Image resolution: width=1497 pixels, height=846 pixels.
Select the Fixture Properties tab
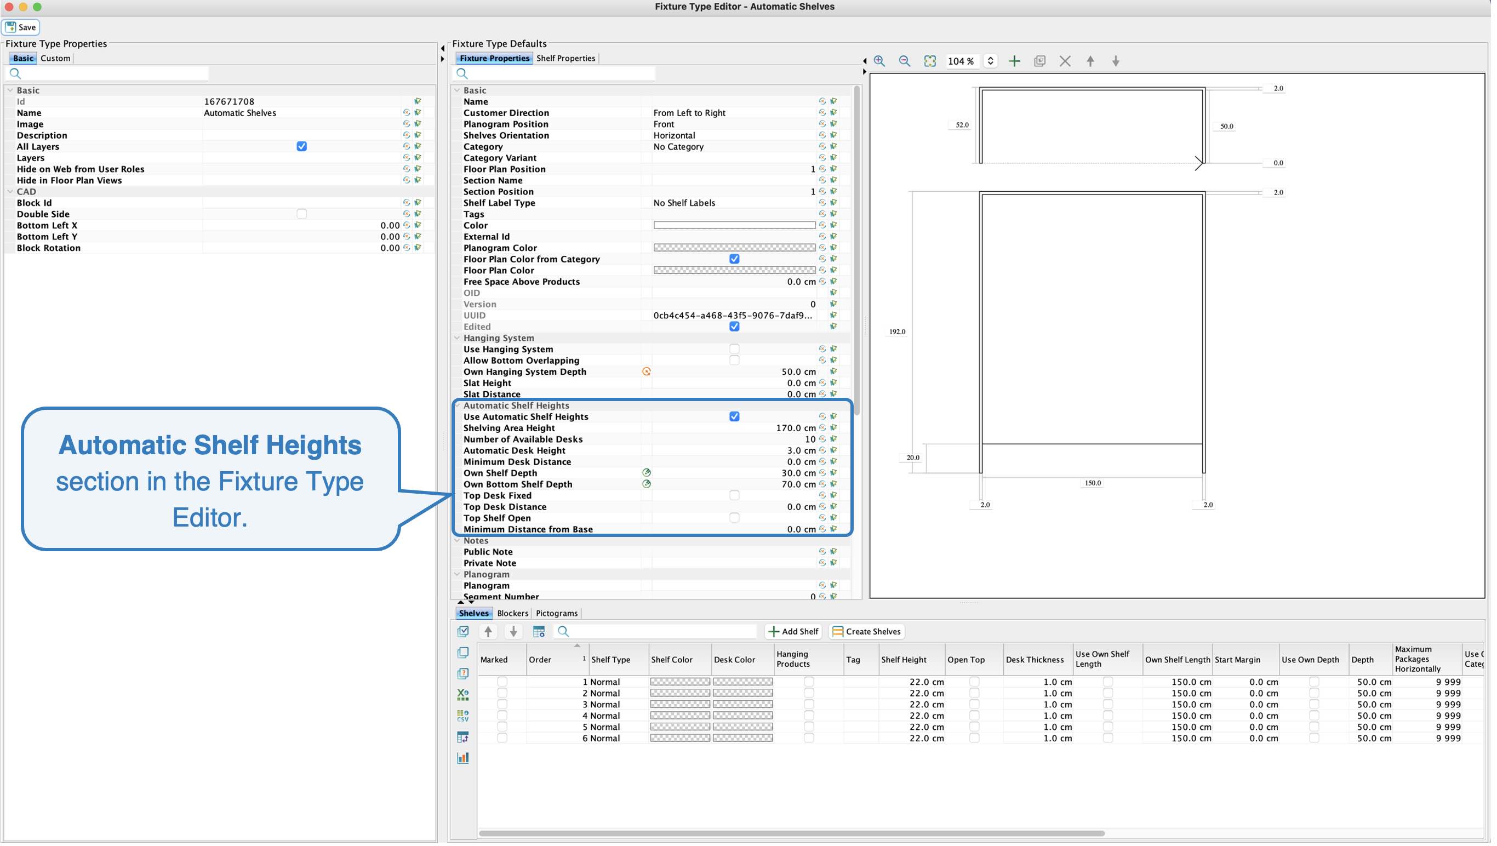coord(496,58)
